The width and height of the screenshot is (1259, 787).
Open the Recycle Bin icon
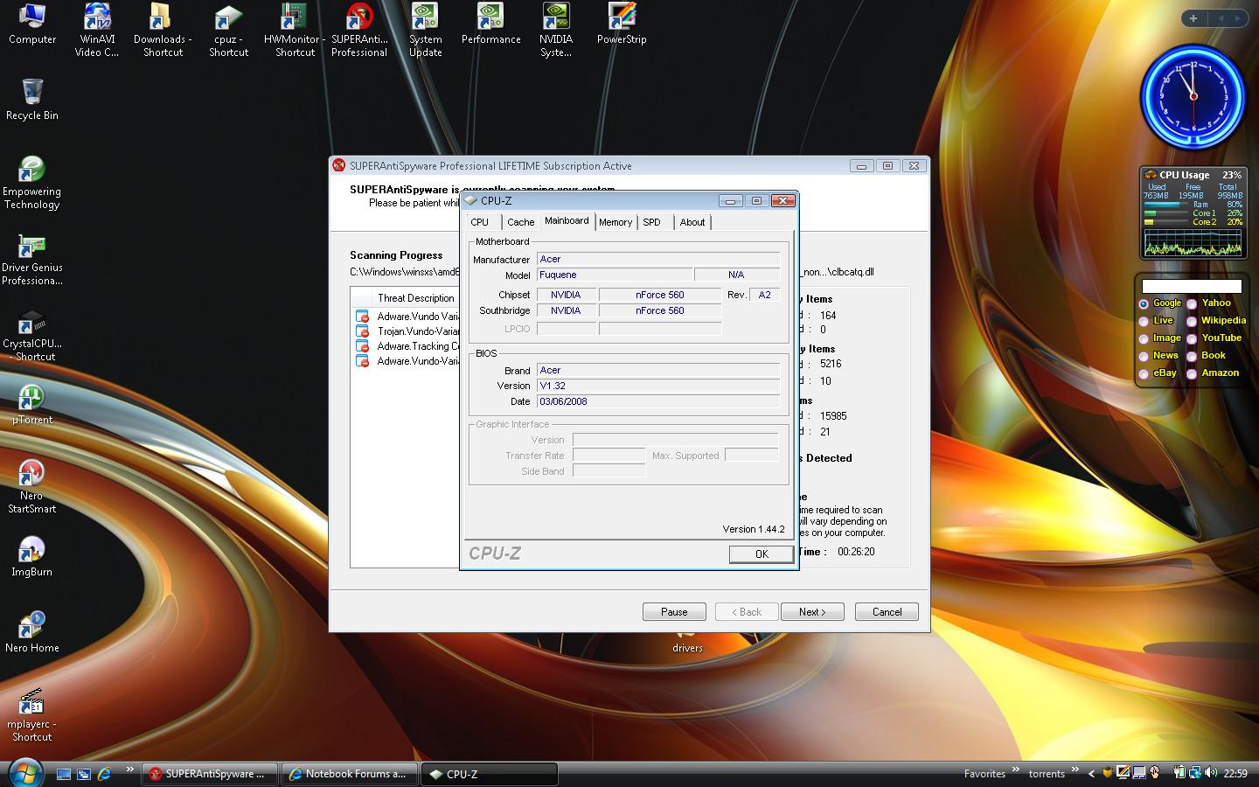32,99
